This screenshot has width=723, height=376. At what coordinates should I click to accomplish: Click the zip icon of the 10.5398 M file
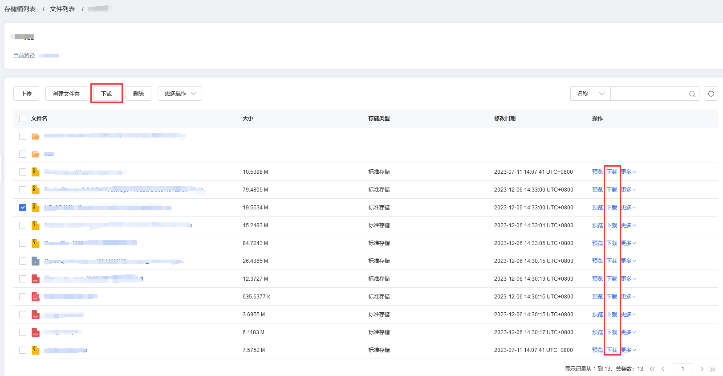(x=36, y=172)
